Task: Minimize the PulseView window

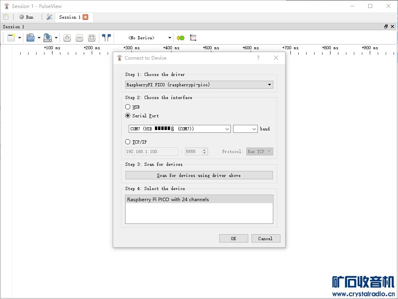Action: tap(352, 6)
